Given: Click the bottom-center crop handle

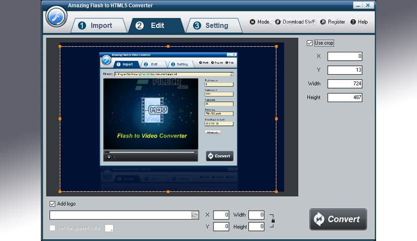Looking at the screenshot, I should [x=168, y=192].
